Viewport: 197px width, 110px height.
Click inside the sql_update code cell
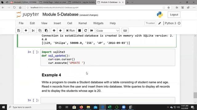point(108,57)
